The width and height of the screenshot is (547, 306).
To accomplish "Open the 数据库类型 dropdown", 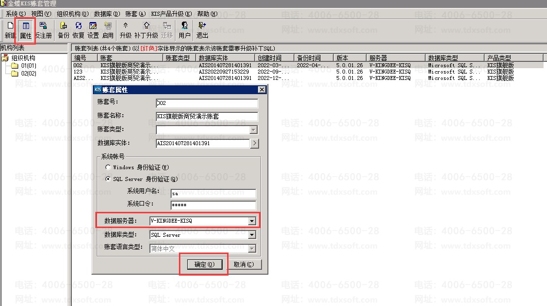I will point(252,235).
